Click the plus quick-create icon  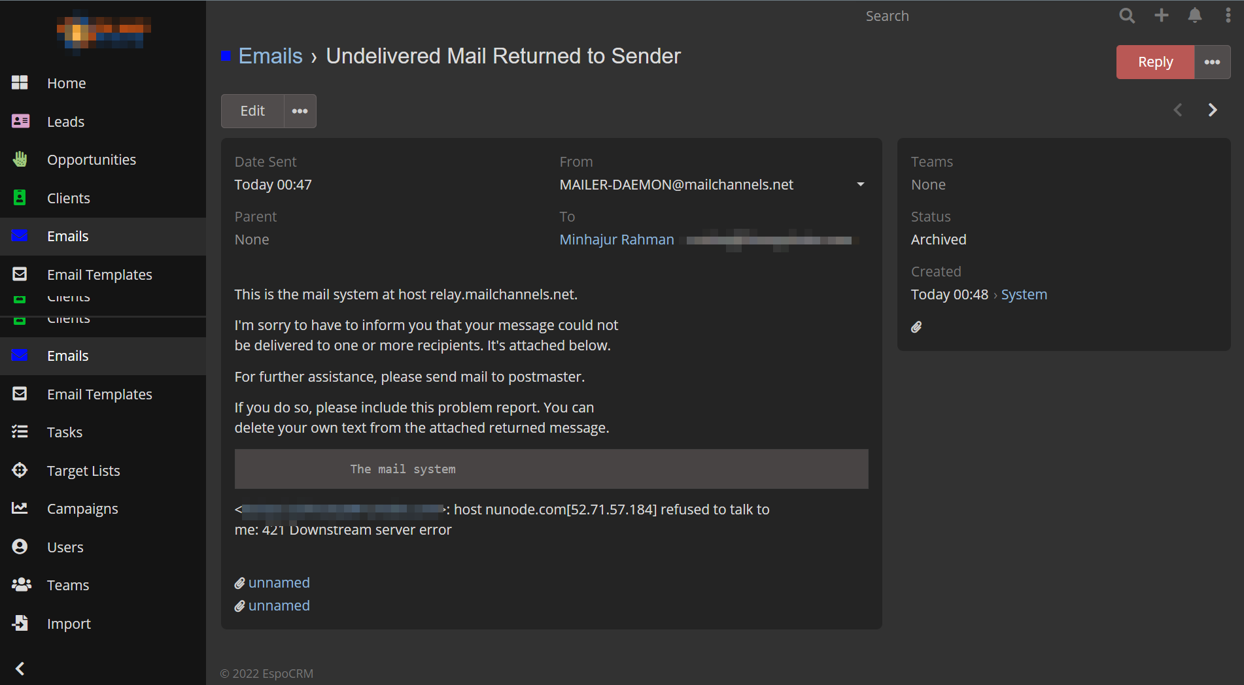tap(1162, 16)
